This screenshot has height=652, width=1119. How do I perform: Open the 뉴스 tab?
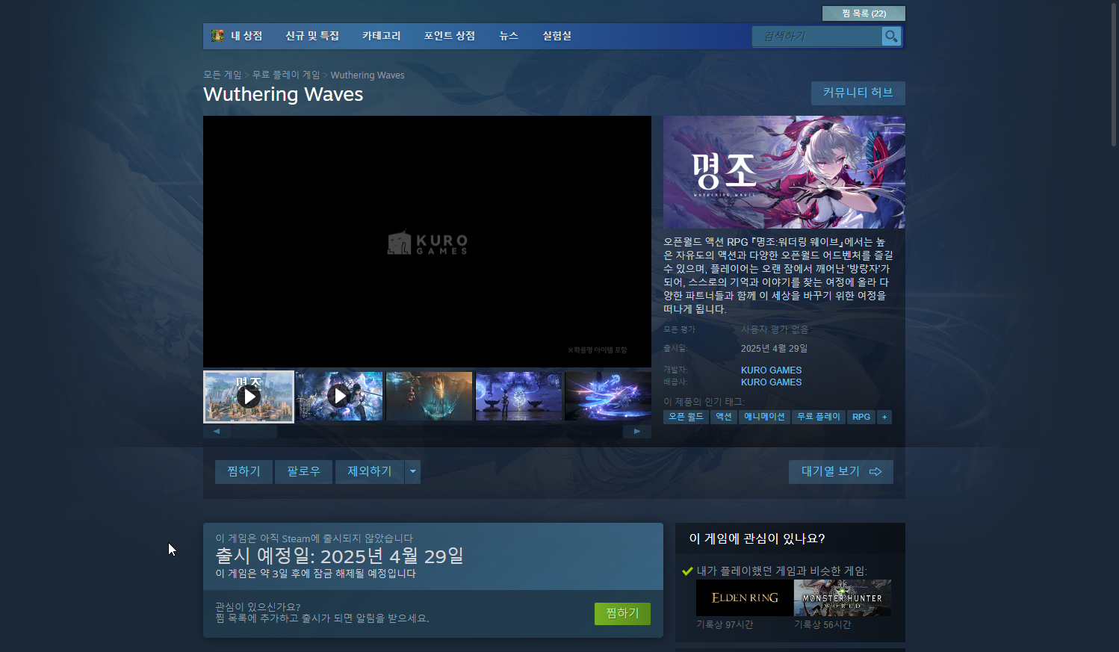coord(509,36)
